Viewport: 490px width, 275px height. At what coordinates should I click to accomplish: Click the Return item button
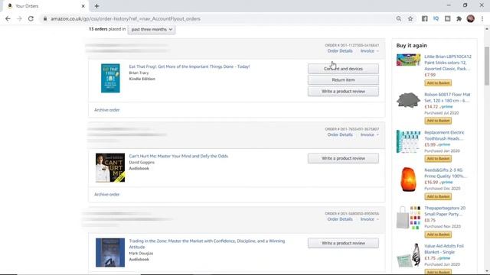click(343, 79)
